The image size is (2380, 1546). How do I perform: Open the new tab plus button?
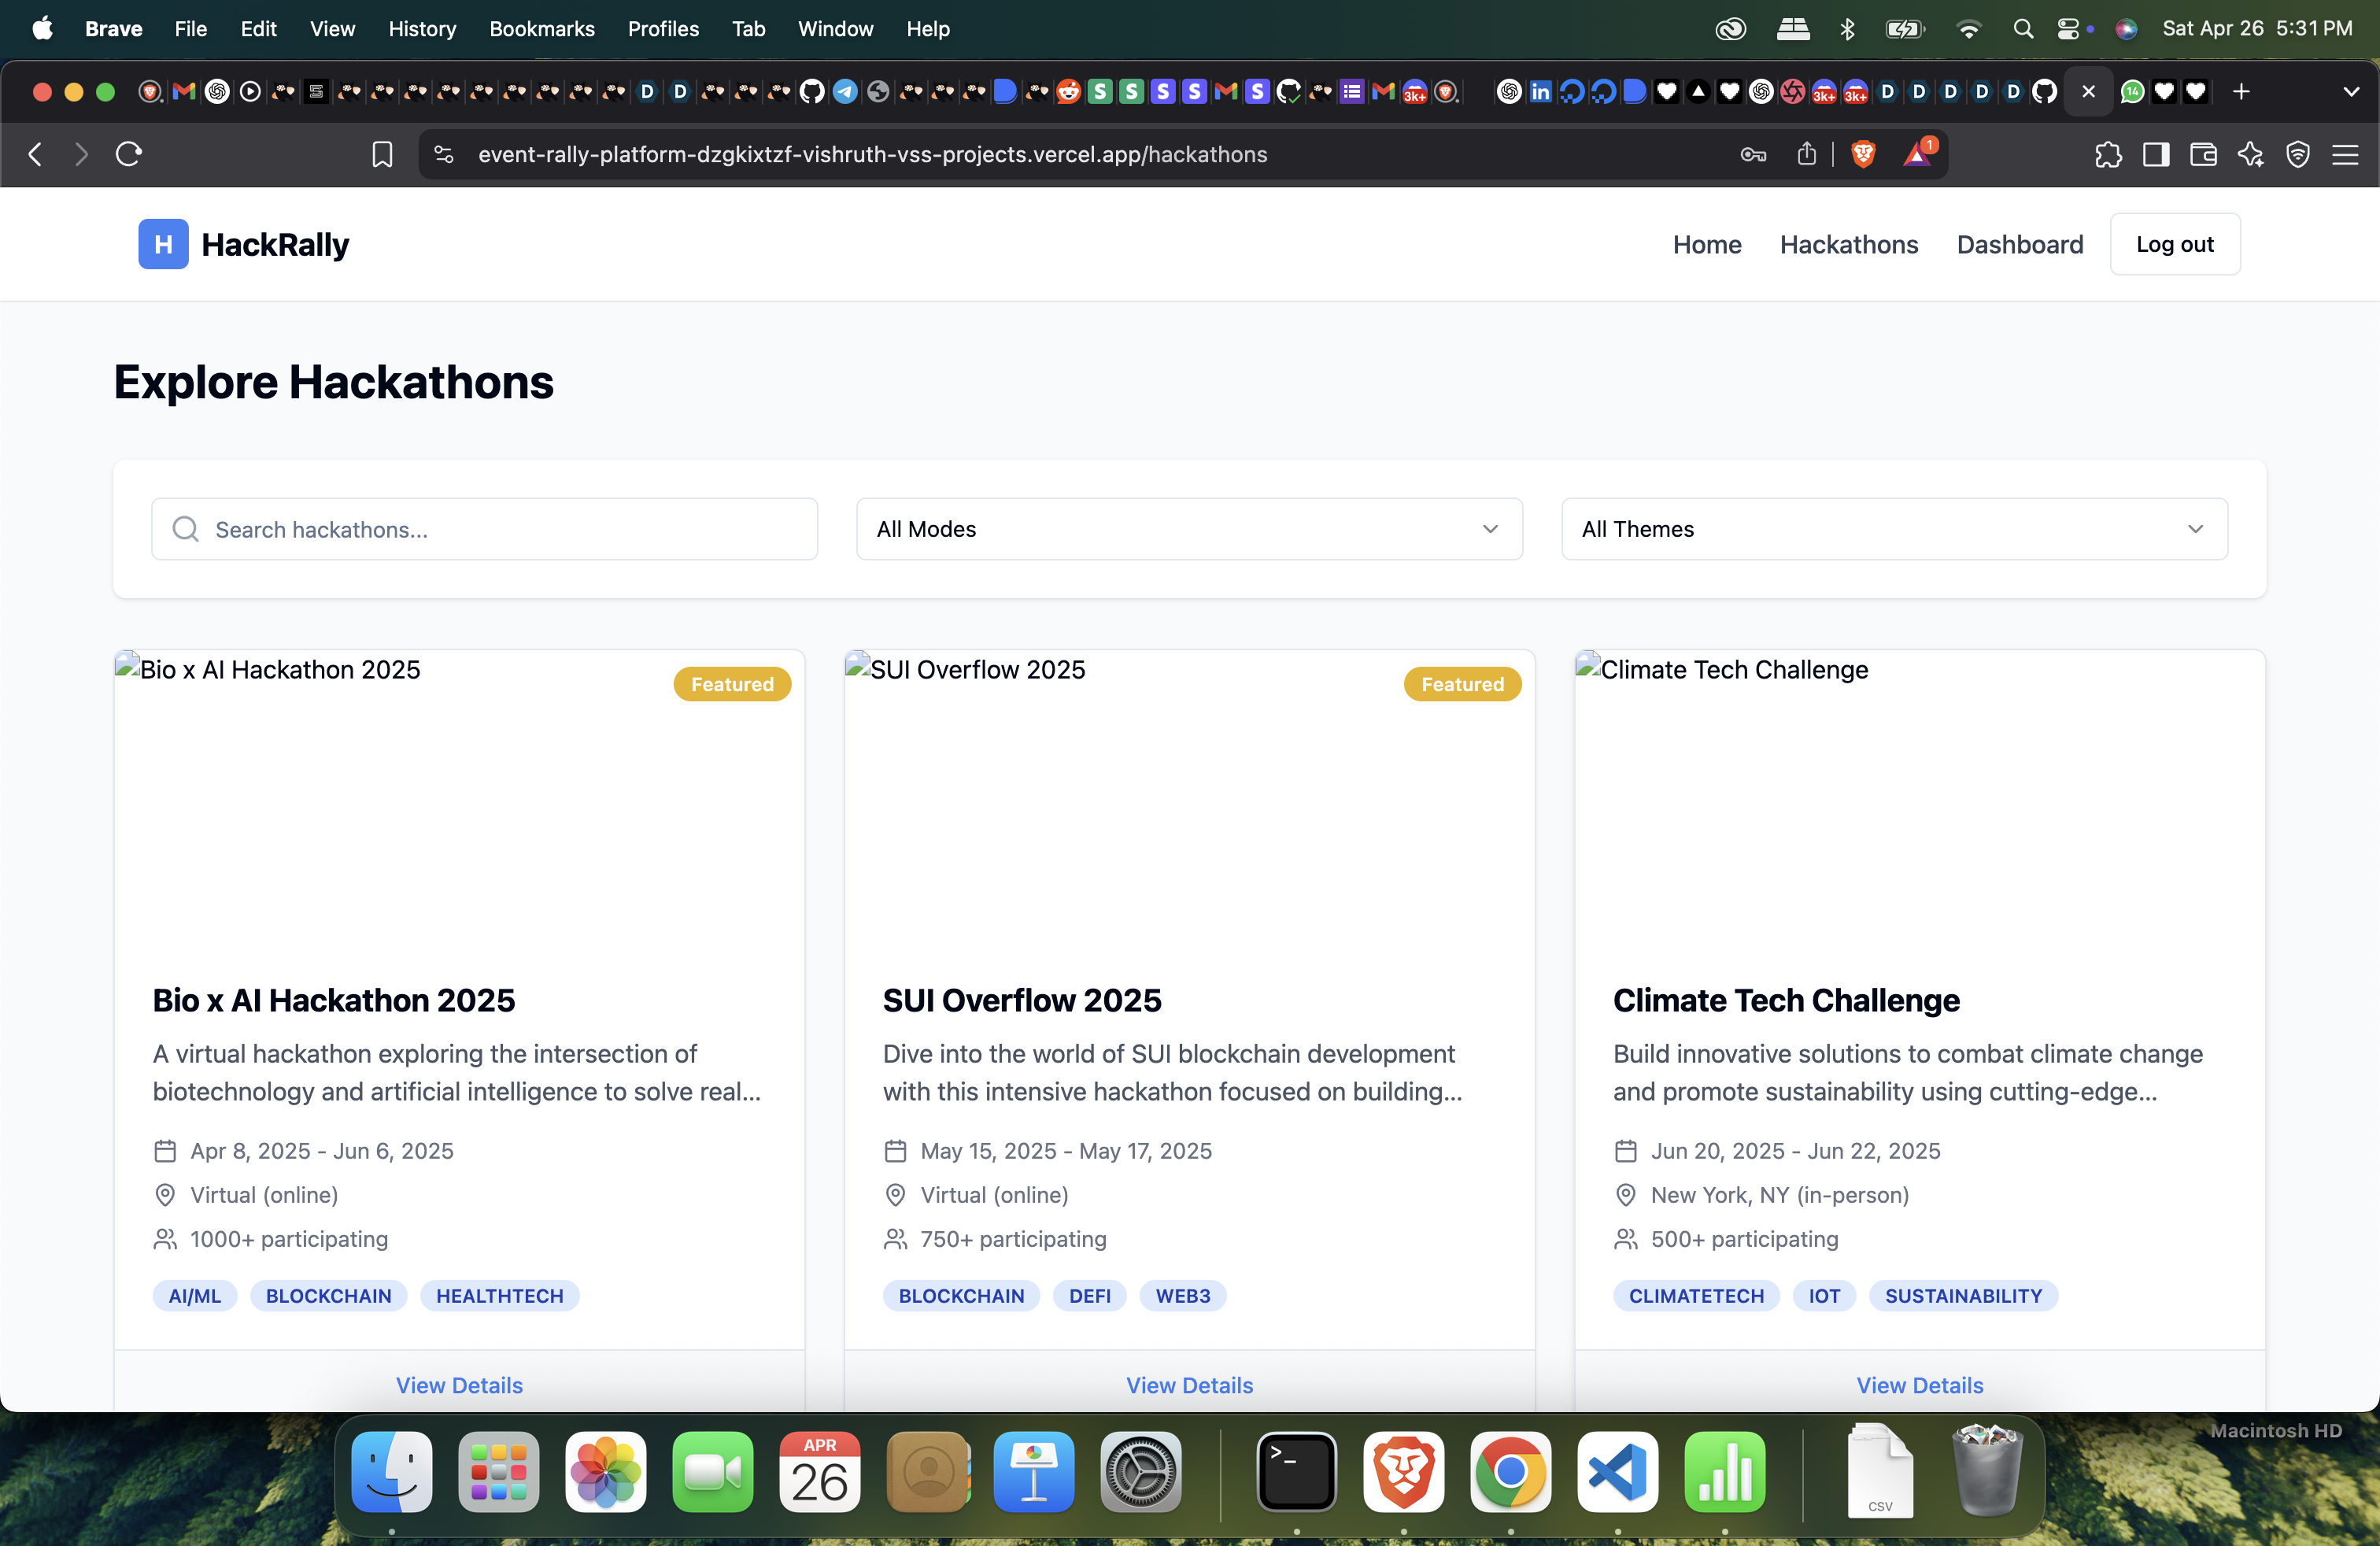(x=2241, y=92)
